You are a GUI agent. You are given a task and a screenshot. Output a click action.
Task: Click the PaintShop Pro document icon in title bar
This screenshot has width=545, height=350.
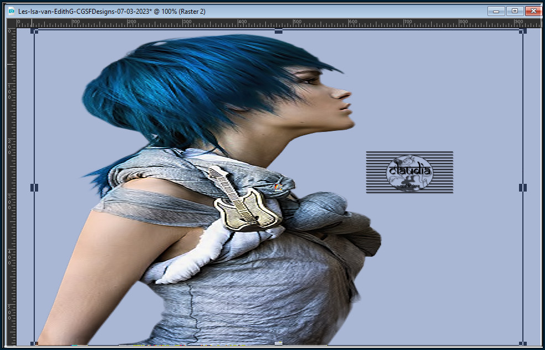(11, 11)
